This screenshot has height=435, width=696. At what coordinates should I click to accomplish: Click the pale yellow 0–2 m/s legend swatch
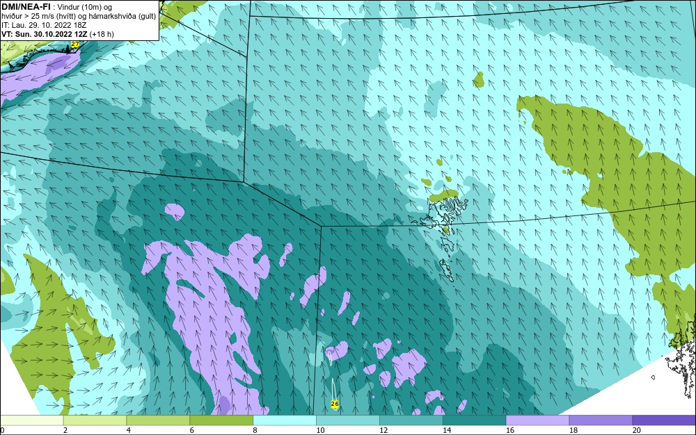31,420
